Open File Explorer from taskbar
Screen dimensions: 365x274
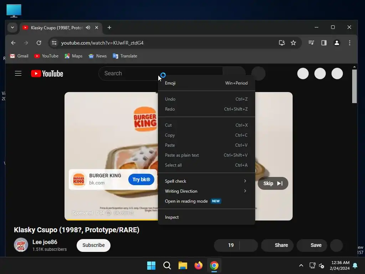click(x=183, y=265)
